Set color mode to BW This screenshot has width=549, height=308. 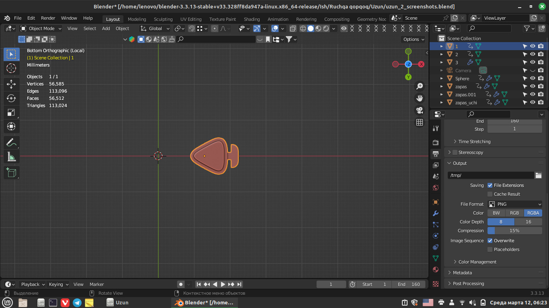[x=496, y=213]
